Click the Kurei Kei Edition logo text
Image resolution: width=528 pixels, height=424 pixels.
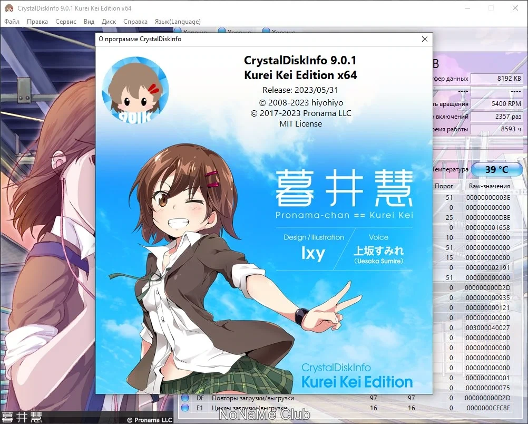357,382
